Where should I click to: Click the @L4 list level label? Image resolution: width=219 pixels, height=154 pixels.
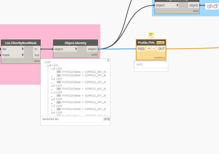coord(44,119)
